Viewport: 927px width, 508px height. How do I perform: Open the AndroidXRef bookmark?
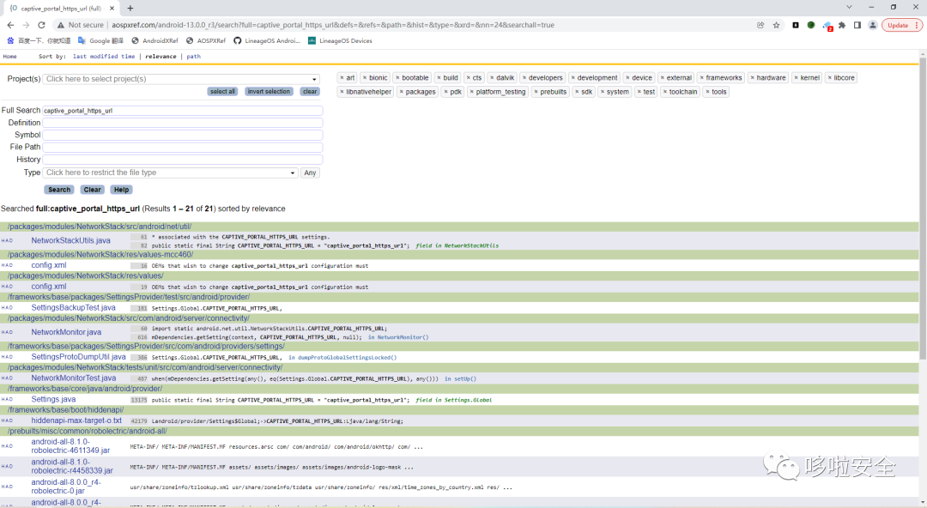154,41
